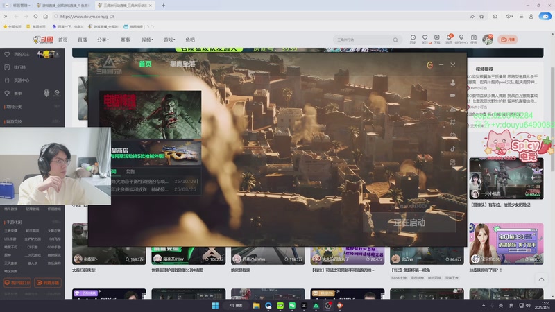Image resolution: width=555 pixels, height=312 pixels.
Task: Open the 下载 download icon
Action: tap(437, 37)
